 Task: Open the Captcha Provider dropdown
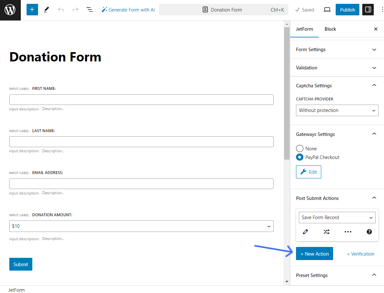337,110
